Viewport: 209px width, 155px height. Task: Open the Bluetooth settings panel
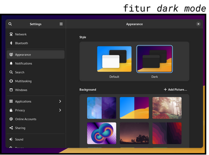pyautogui.click(x=36, y=43)
